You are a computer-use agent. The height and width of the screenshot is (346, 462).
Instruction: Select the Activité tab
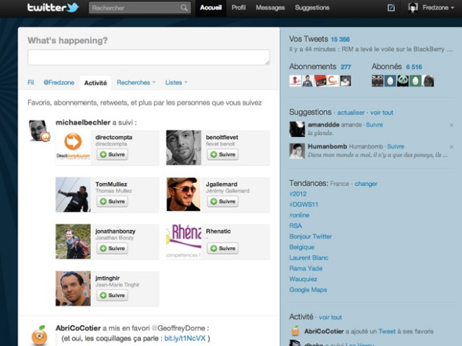[95, 83]
